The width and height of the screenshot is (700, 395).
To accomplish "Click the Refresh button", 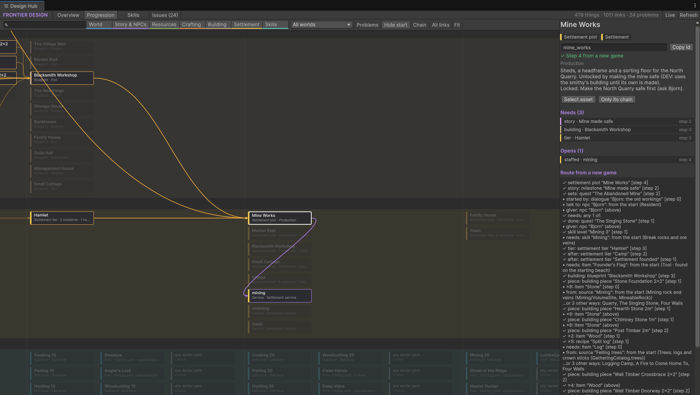I will 688,15.
